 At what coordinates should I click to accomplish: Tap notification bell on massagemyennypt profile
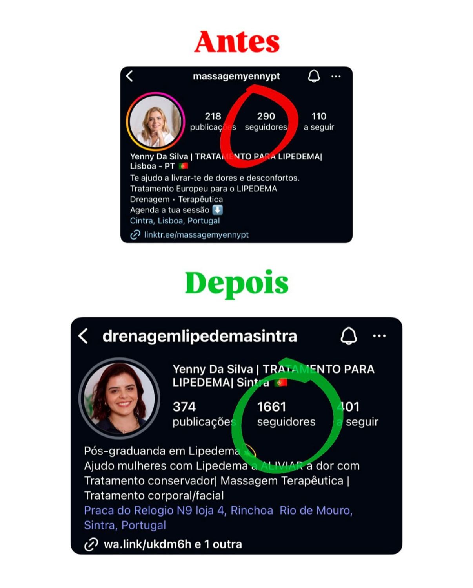point(314,76)
